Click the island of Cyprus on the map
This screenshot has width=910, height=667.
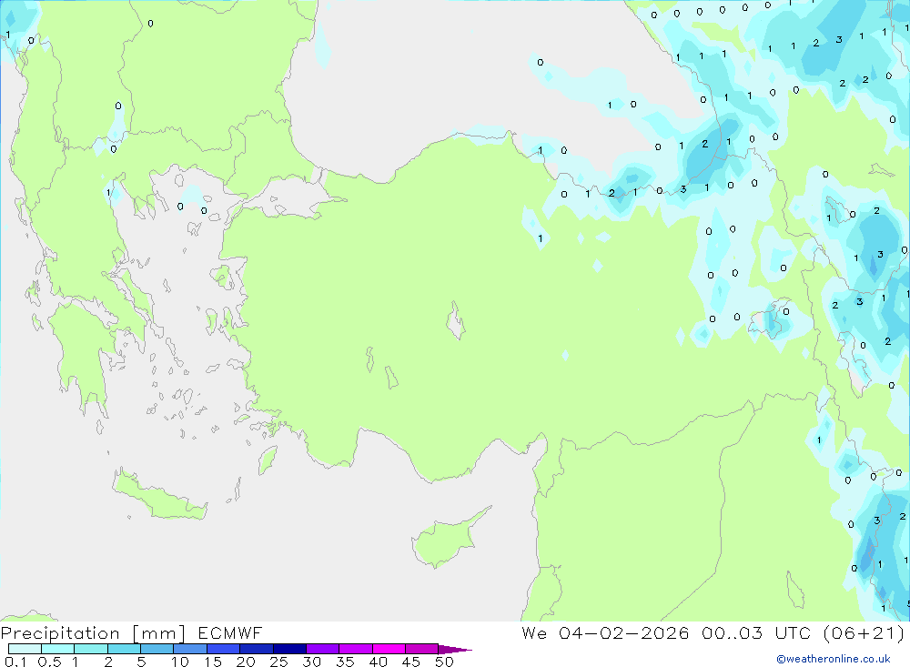[445, 540]
